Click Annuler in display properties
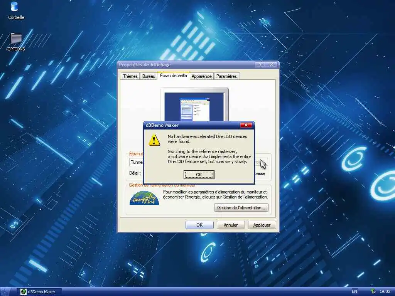Viewport: 395px width, 296px height. 231,225
